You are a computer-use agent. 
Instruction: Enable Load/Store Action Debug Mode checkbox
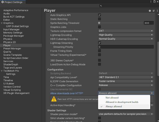[x=99, y=64]
